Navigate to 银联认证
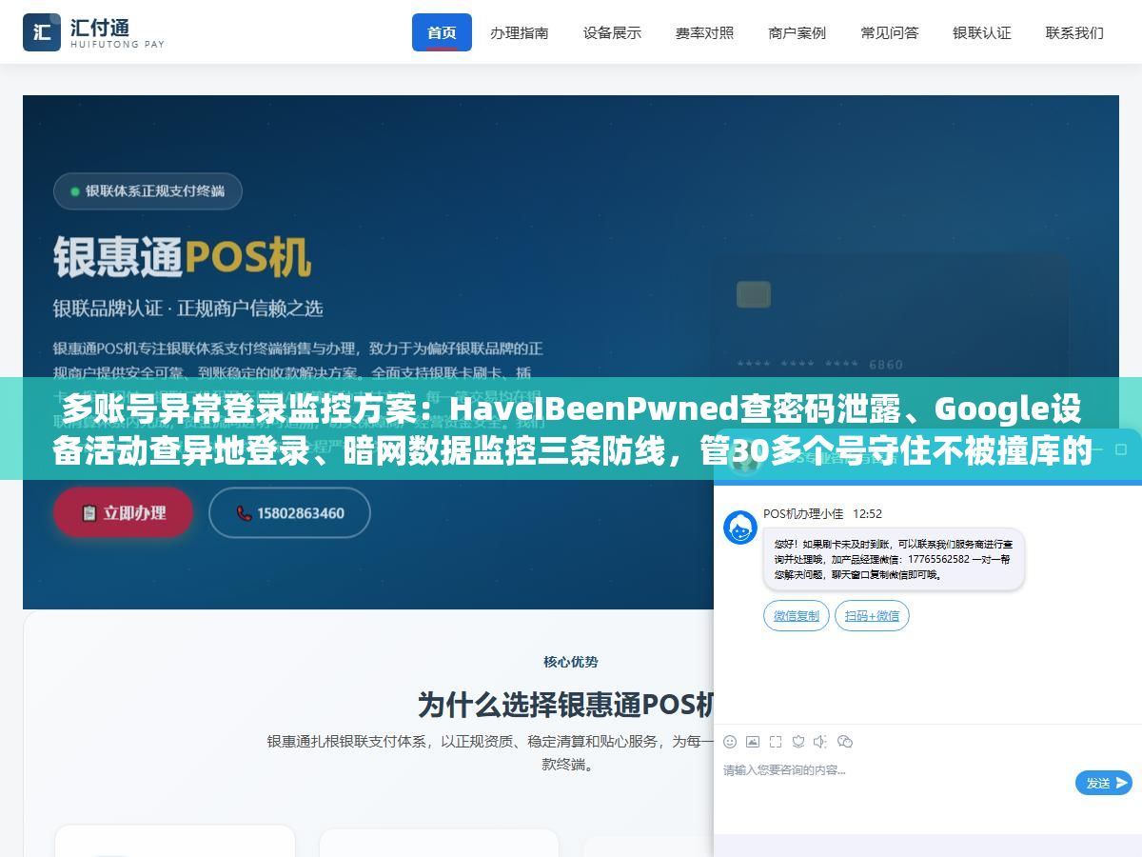 pyautogui.click(x=982, y=32)
